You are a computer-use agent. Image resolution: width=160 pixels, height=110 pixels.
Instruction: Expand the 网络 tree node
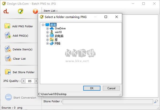coord(47,43)
